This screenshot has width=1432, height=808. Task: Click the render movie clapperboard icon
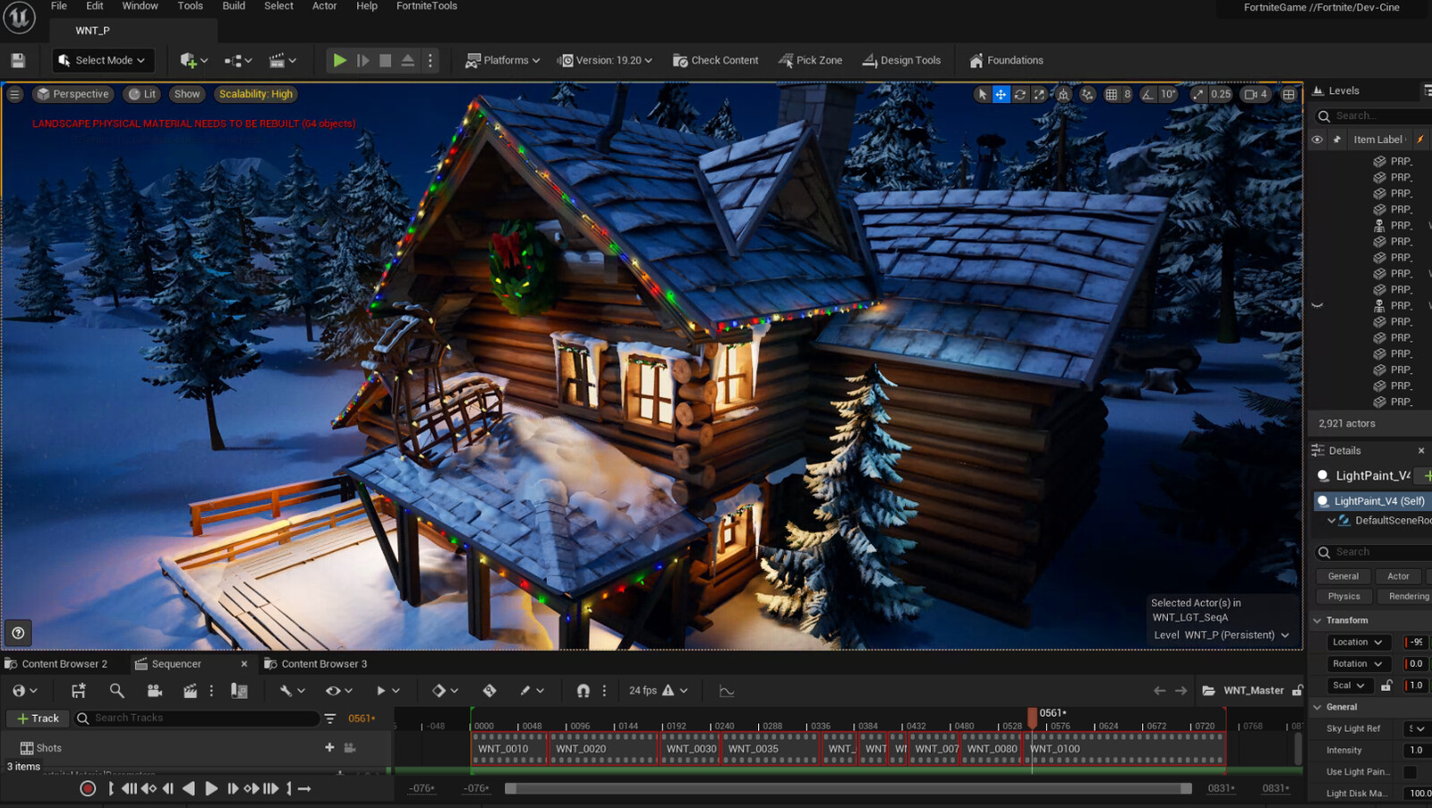pyautogui.click(x=190, y=691)
